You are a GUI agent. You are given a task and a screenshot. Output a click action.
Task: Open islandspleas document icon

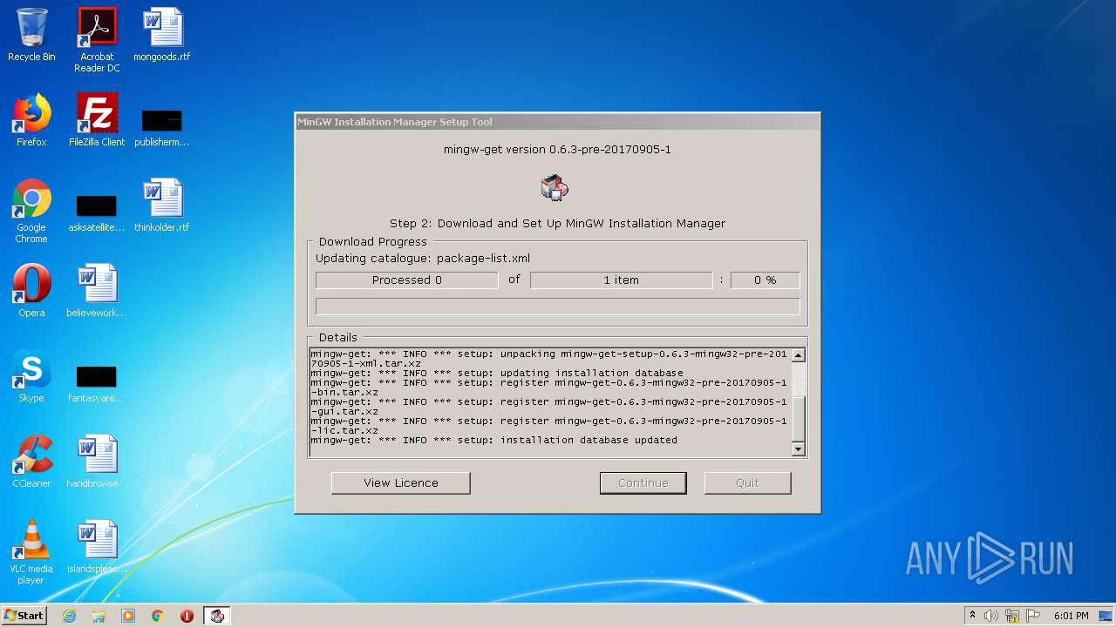tap(97, 547)
